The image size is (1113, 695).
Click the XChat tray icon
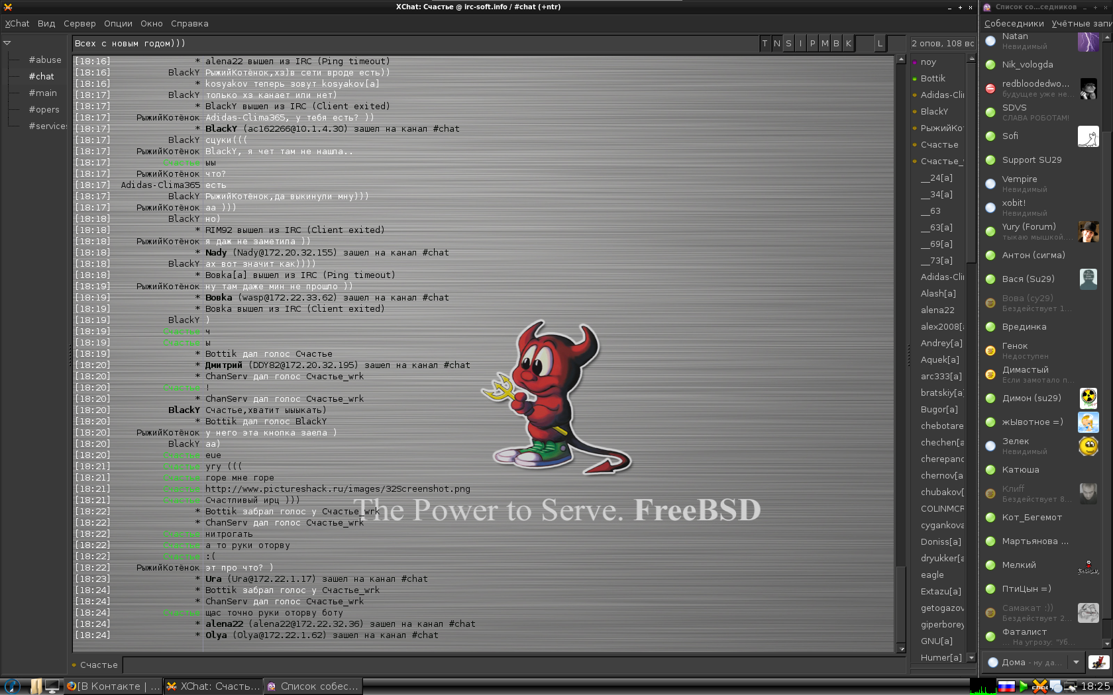1040,686
